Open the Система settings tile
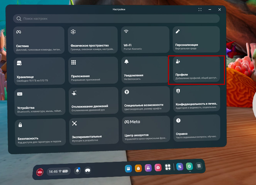This screenshot has width=256, height=185. coord(39,40)
